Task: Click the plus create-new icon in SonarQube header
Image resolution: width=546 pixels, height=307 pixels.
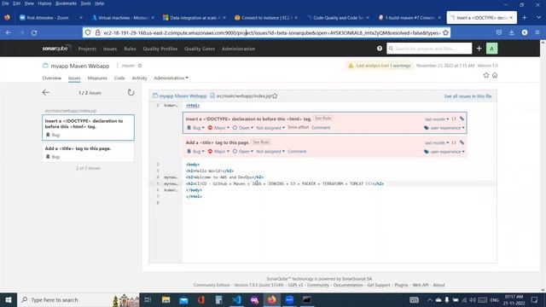Action: tap(479, 49)
